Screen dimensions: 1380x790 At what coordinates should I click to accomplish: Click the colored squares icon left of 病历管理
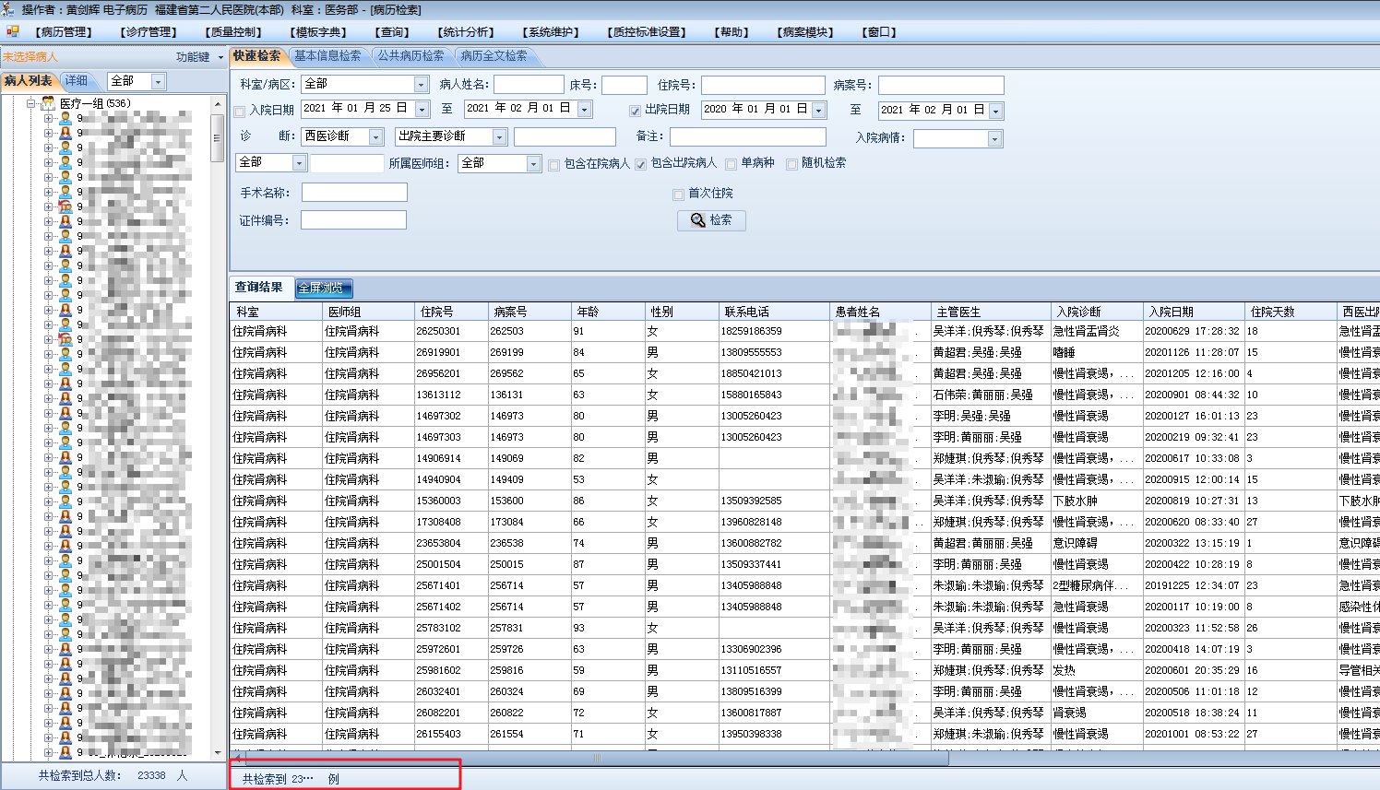tap(12, 31)
